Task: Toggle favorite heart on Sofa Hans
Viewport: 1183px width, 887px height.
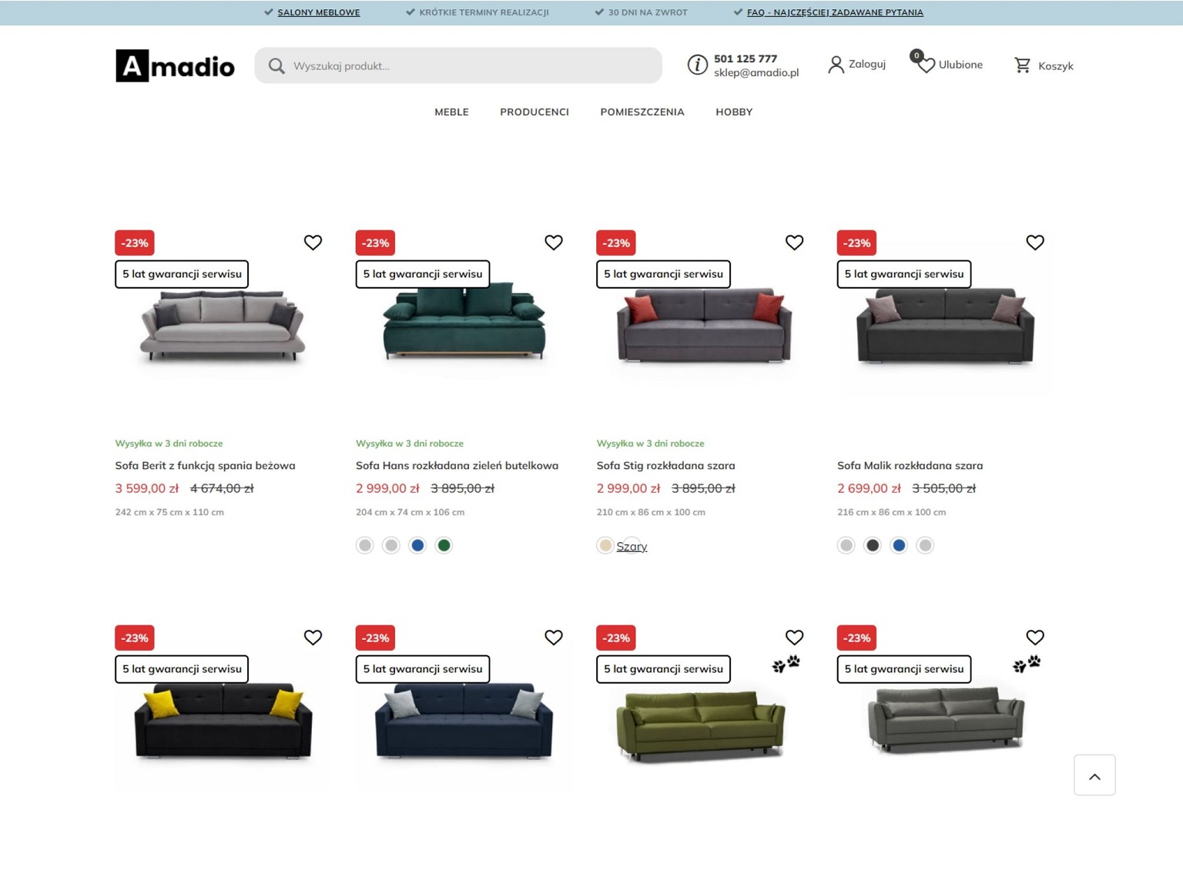Action: click(554, 243)
